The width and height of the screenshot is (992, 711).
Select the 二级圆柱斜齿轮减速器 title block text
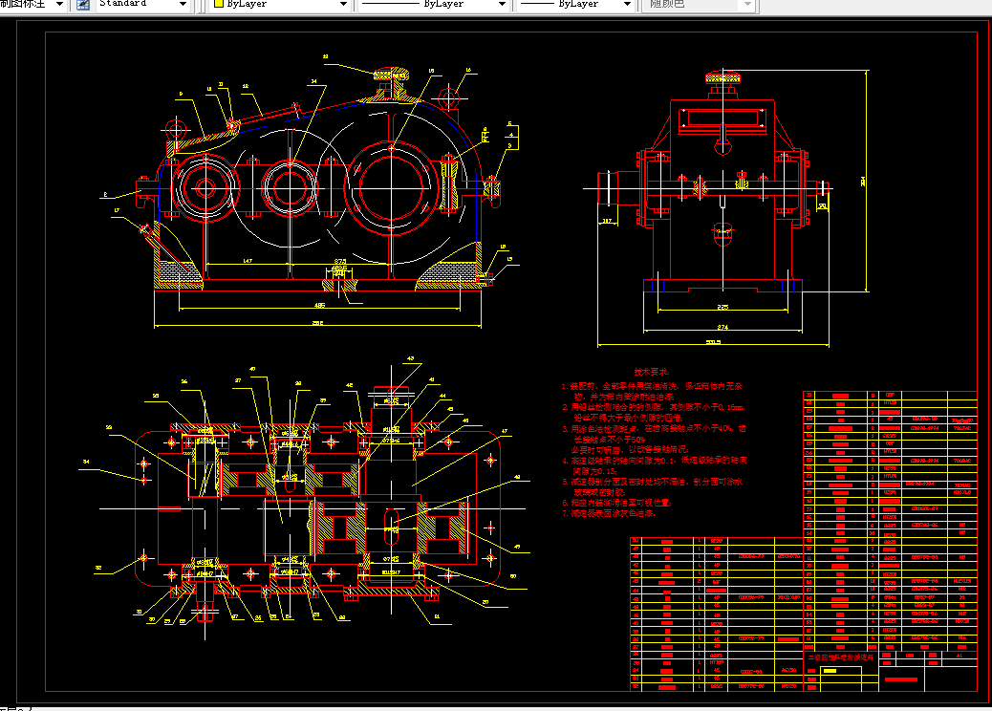point(841,657)
